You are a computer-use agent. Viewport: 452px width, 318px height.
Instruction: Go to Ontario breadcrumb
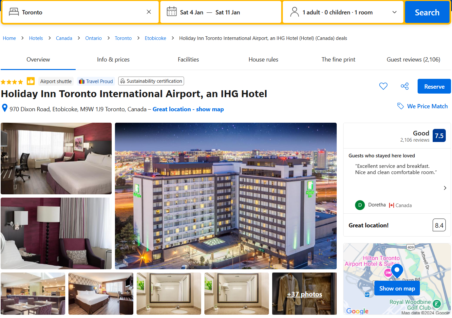pos(93,38)
